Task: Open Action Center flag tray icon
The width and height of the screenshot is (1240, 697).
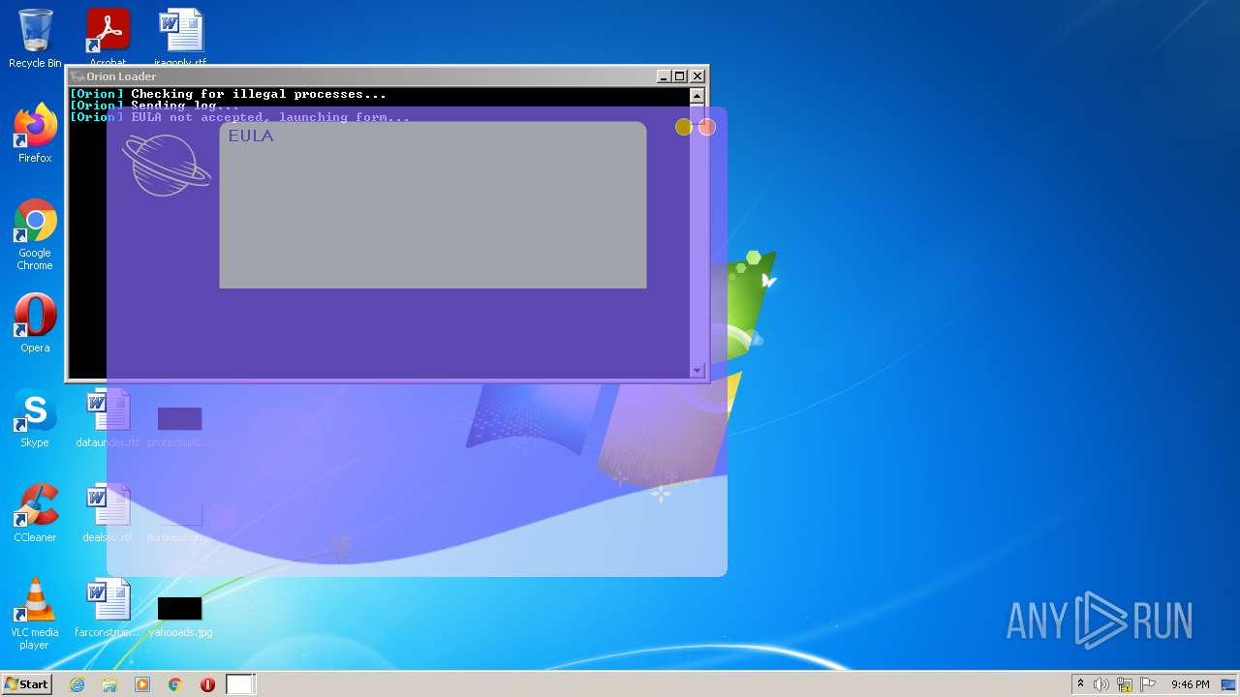Action: 1148,684
